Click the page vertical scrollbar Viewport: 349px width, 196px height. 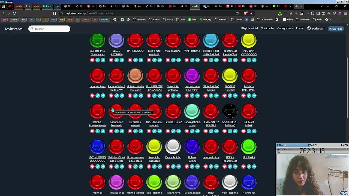(x=347, y=88)
